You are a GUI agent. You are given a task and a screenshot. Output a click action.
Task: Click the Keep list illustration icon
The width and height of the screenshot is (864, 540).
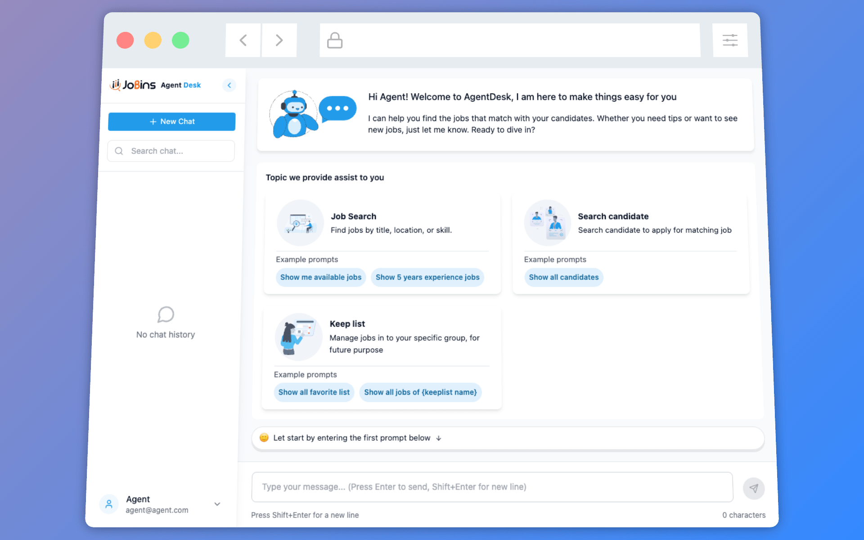298,337
